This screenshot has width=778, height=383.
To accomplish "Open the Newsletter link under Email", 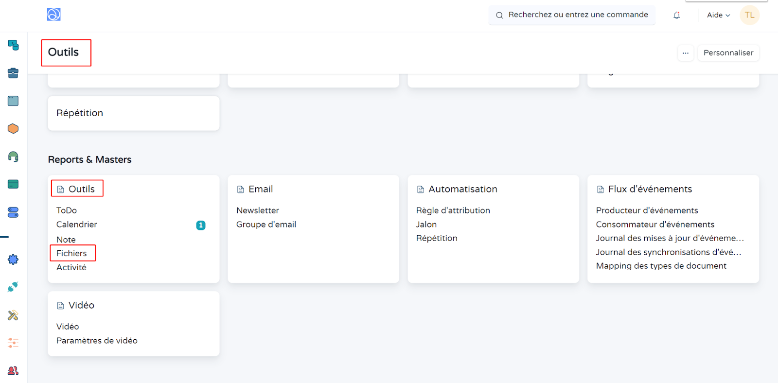I will (258, 210).
